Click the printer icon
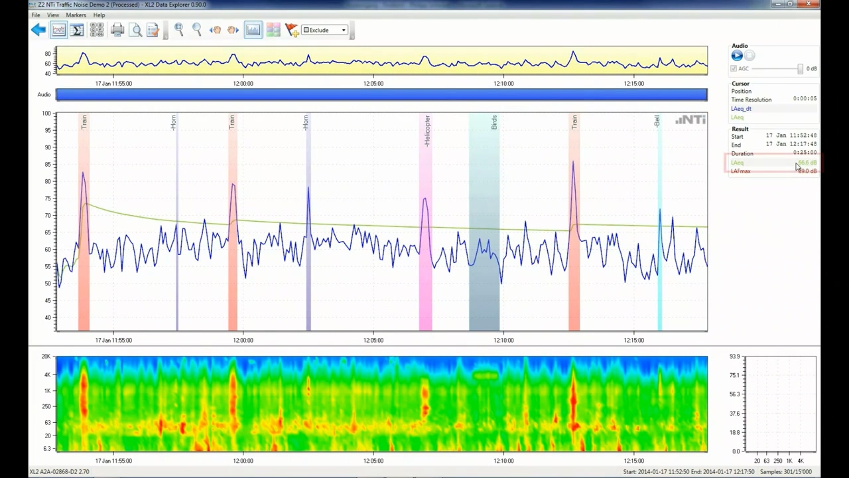849x478 pixels. (117, 30)
